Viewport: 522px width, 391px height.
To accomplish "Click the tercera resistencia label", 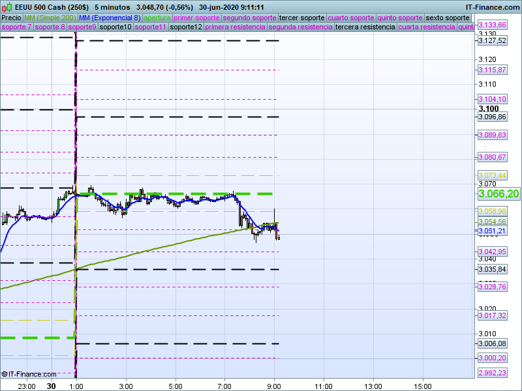I will pos(365,27).
